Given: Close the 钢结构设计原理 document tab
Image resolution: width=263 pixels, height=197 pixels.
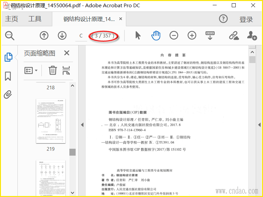Looking at the screenshot, I should [x=121, y=19].
